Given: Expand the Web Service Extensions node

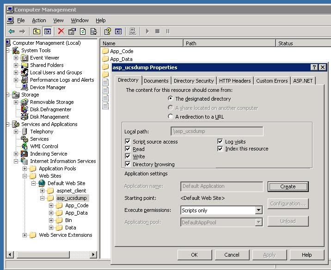Looking at the screenshot, I should 25,235.
